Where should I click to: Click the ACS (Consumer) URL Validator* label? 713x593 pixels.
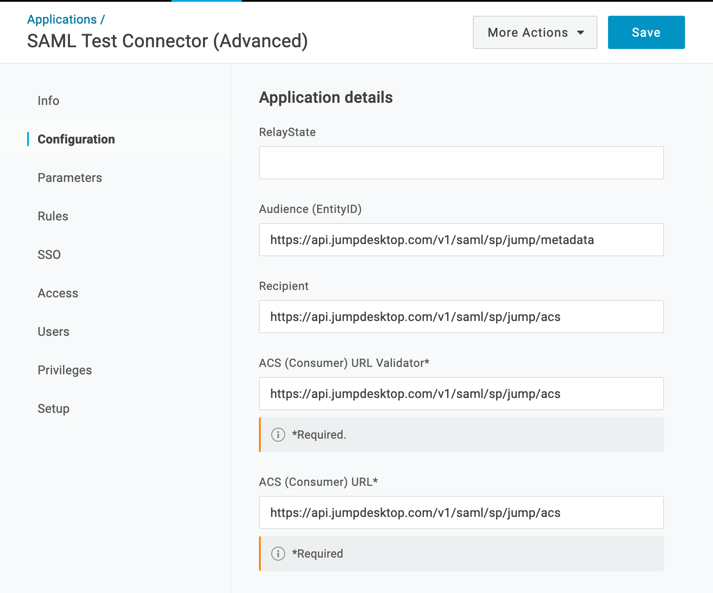click(x=344, y=363)
